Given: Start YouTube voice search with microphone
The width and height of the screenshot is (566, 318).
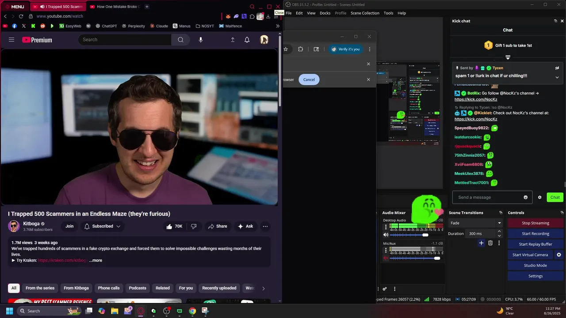Looking at the screenshot, I should click(201, 40).
